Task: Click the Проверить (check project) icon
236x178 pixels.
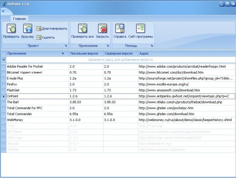Action: tap(11, 29)
